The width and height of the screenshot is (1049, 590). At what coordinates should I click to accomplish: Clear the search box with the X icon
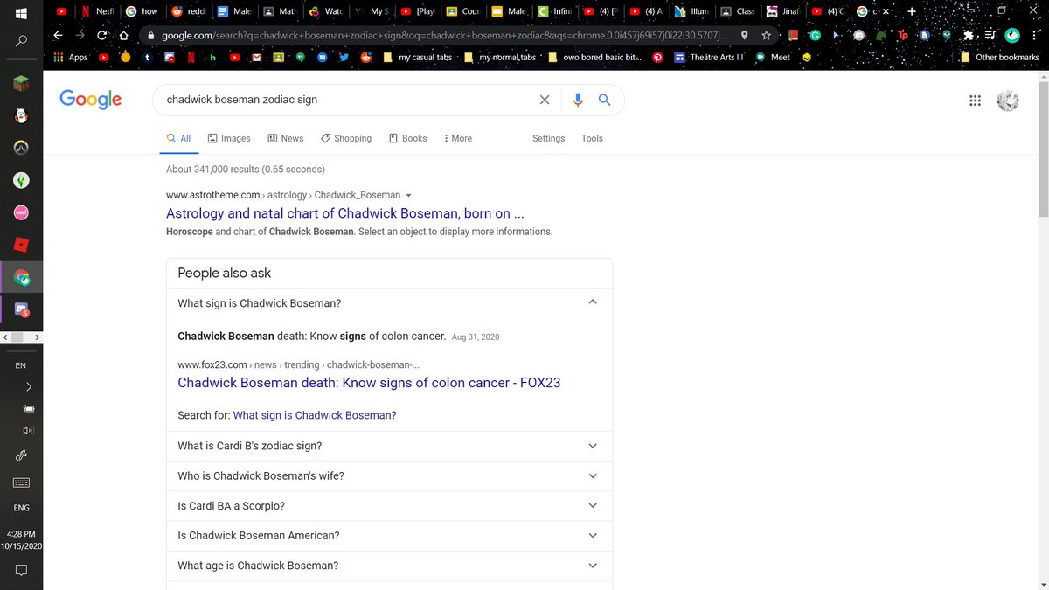point(545,100)
